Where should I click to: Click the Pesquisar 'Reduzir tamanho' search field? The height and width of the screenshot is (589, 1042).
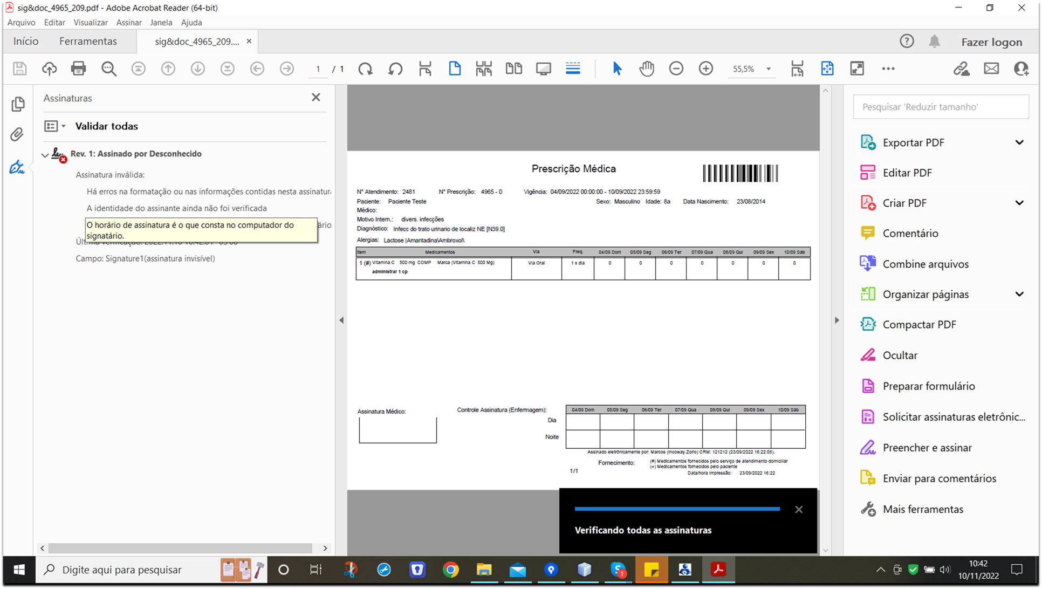pyautogui.click(x=941, y=107)
